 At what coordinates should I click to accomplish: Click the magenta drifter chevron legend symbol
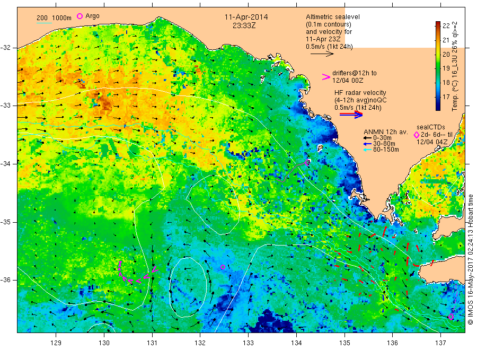tap(326, 77)
